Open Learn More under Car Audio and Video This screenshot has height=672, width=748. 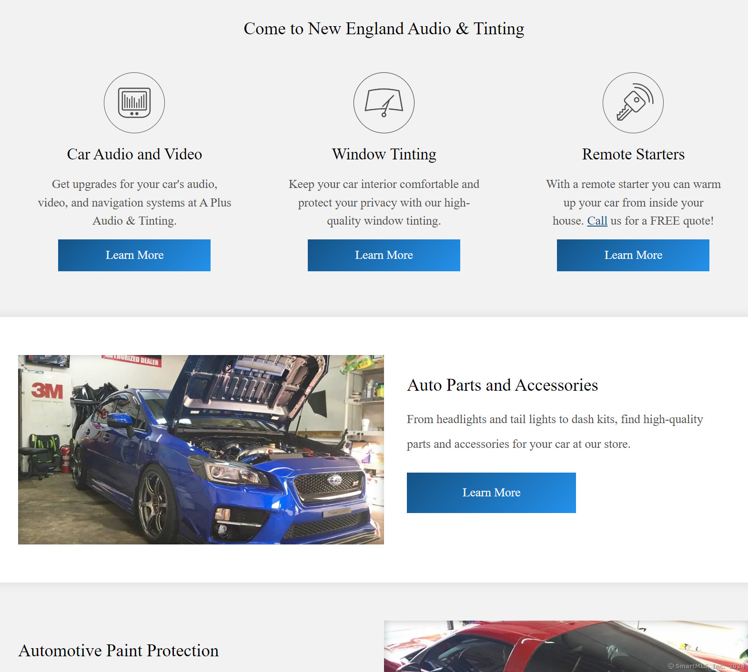click(x=134, y=255)
